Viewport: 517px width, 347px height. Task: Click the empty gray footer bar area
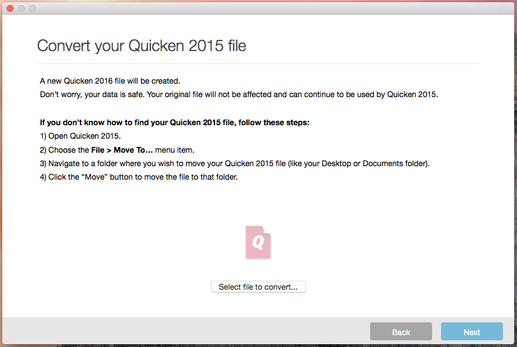tap(186, 332)
